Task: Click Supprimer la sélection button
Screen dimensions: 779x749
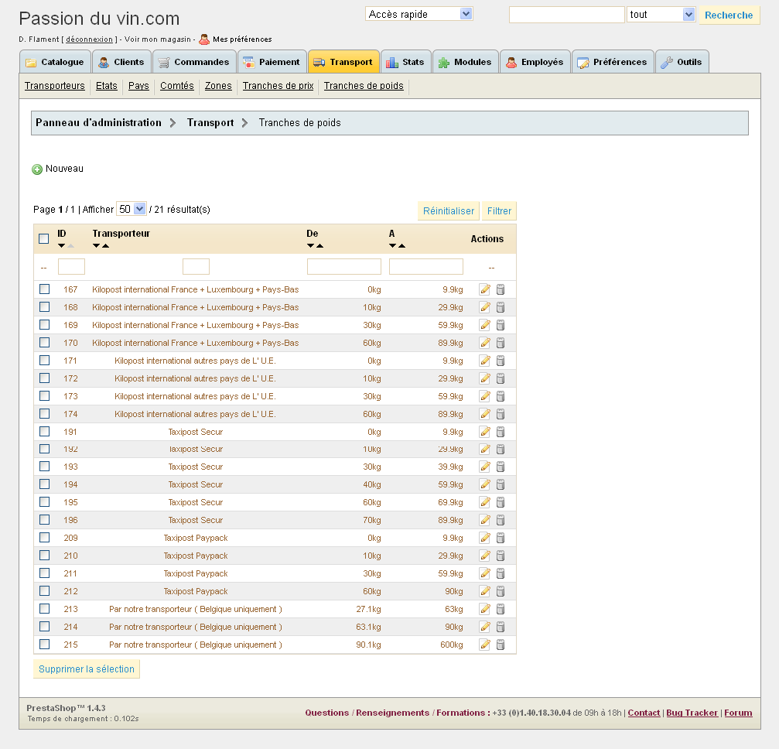Action: (87, 669)
